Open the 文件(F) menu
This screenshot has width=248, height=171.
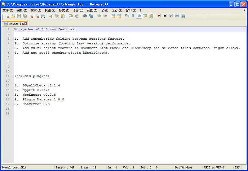pos(8,11)
